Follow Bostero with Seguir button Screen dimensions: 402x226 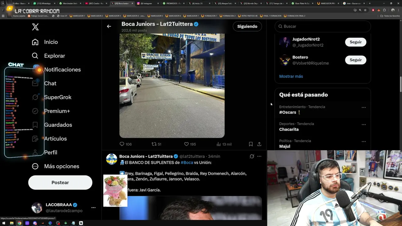[356, 60]
